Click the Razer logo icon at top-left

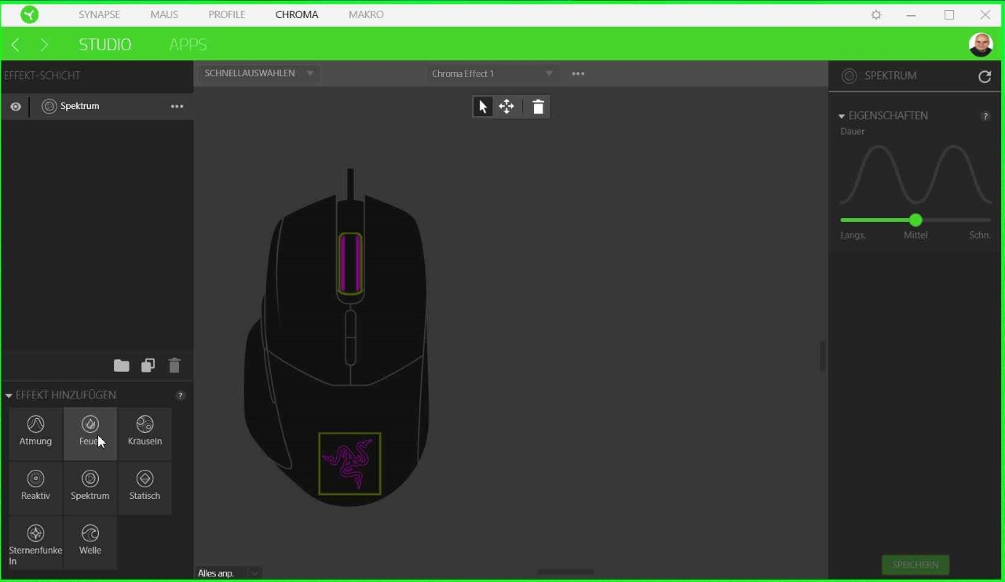click(x=29, y=14)
